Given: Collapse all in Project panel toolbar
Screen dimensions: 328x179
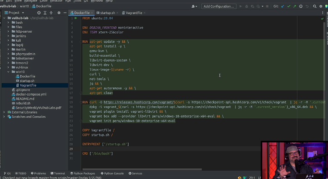Looking at the screenshot, I should (51, 13).
